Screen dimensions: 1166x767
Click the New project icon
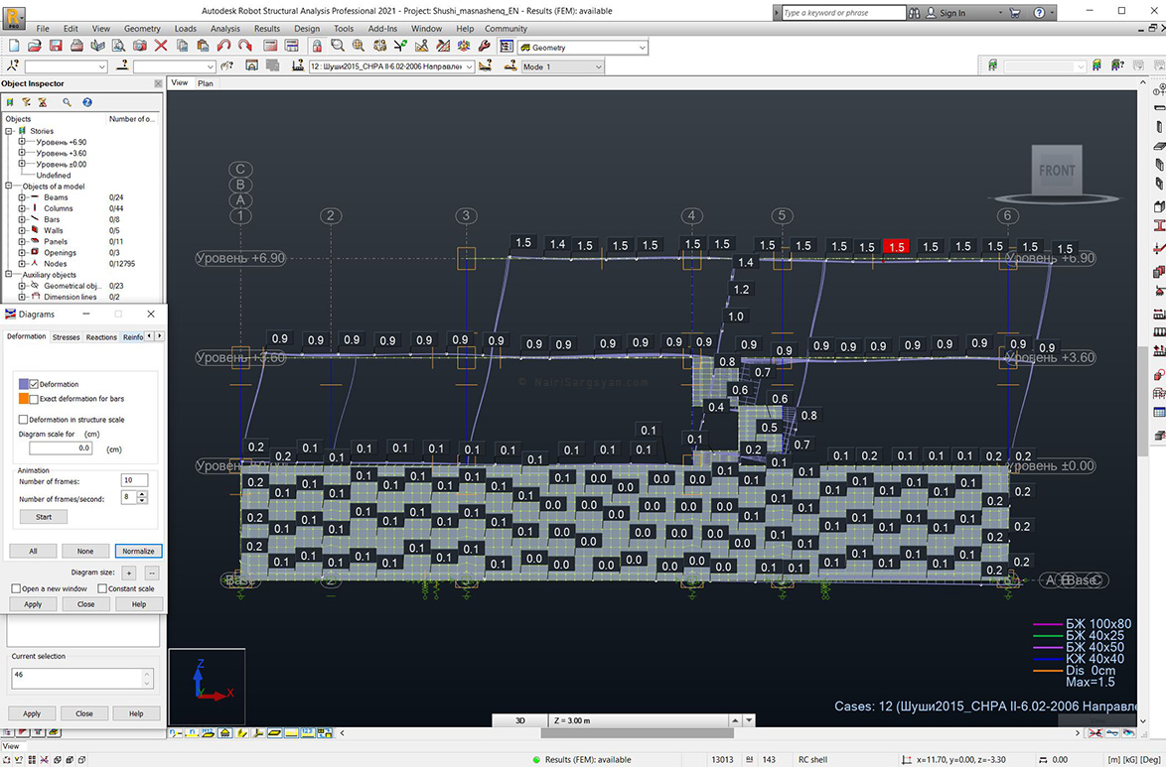[14, 46]
